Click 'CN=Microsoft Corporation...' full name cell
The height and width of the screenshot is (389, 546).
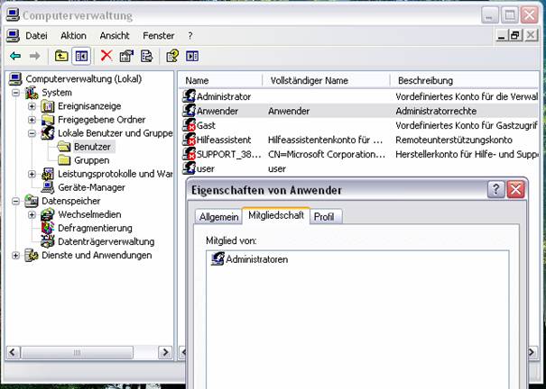[327, 154]
